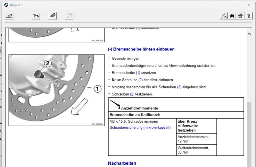Click the 'Anziehdrehmoment, 12 Nm' cell
This screenshot has width=256, height=167.
click(196, 139)
